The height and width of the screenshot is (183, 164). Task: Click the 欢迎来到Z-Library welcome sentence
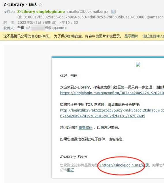[x=112, y=87]
